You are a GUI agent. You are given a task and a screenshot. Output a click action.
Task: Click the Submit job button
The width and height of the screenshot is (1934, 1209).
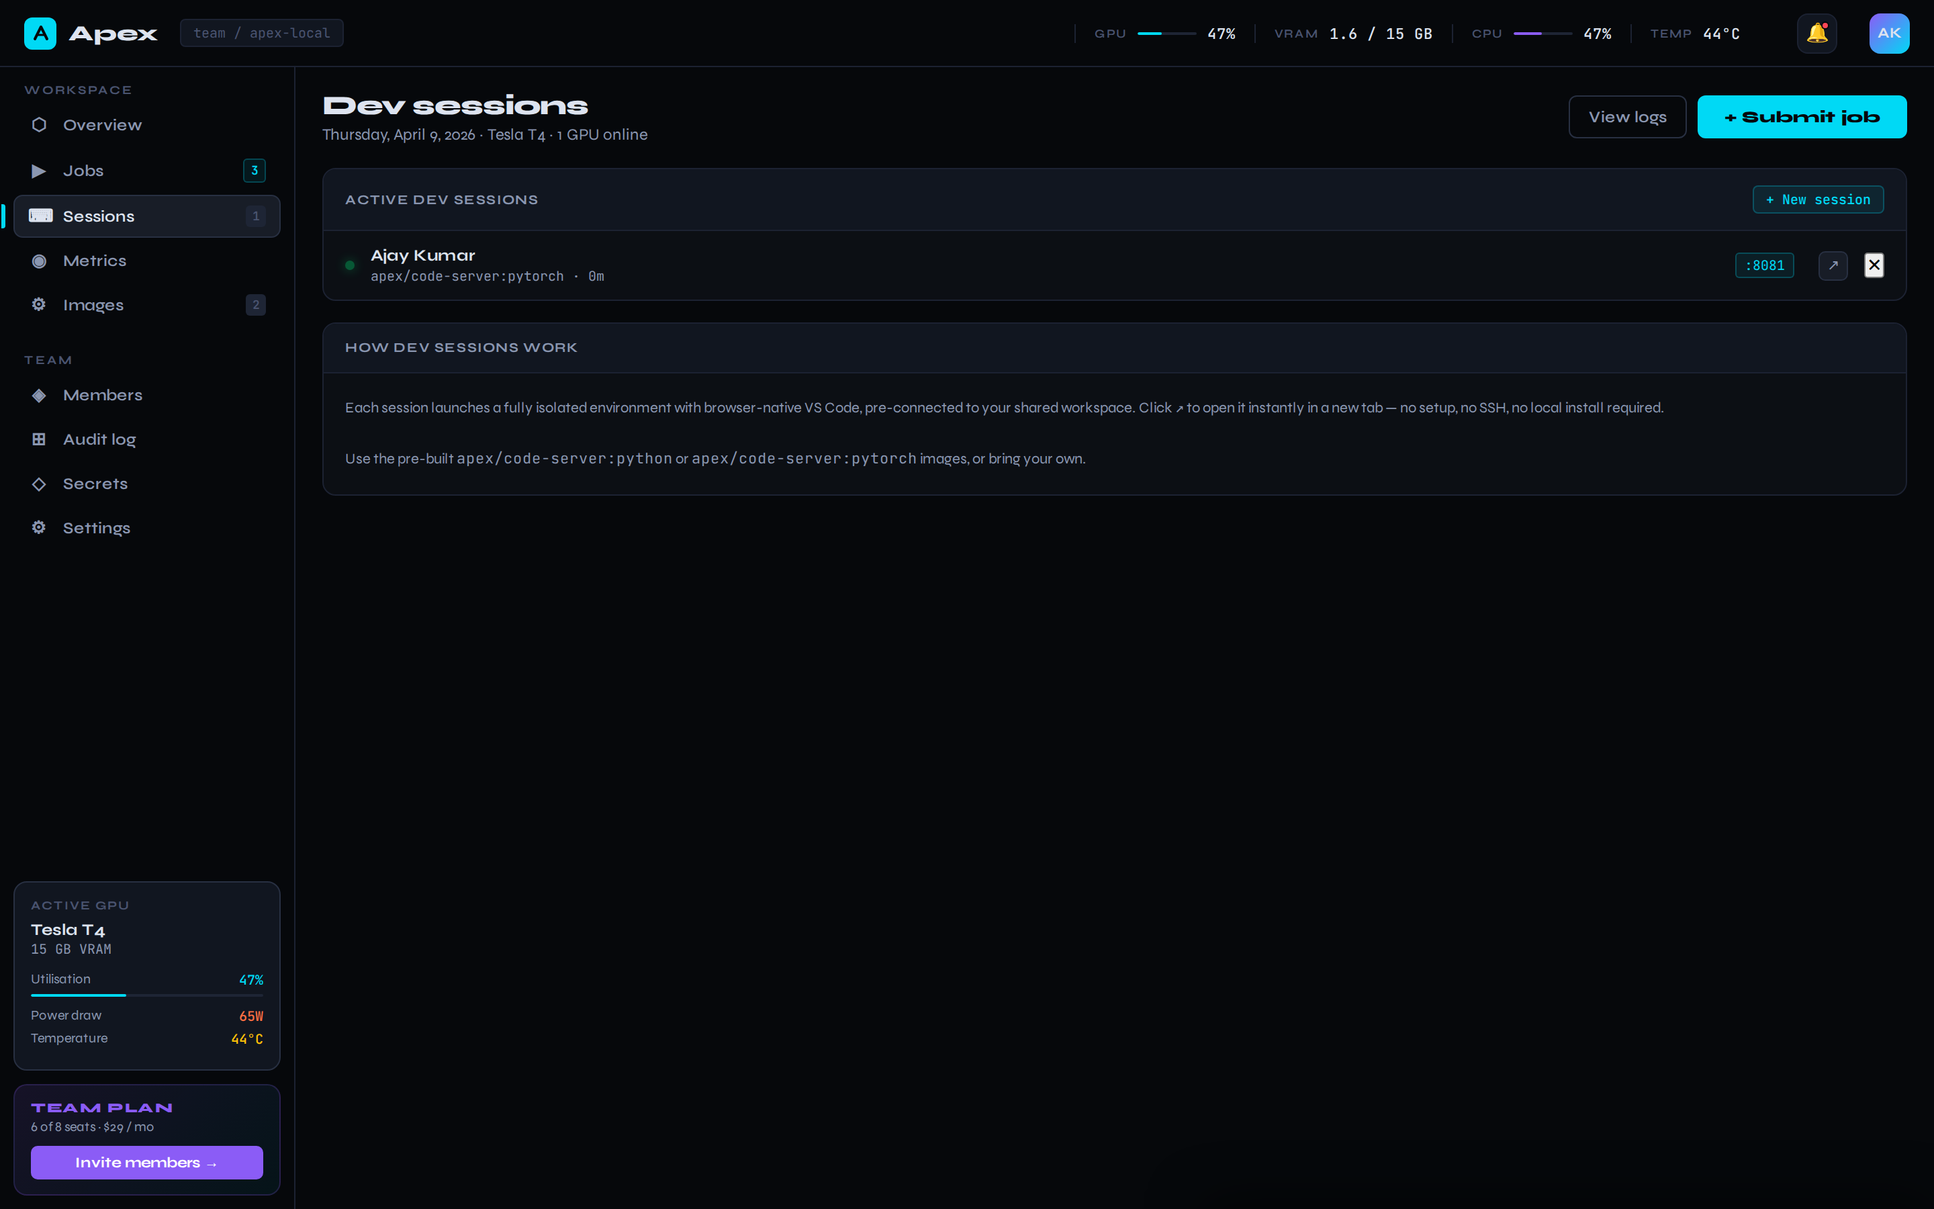point(1801,116)
